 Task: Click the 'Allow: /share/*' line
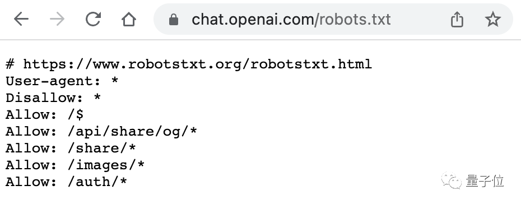71,148
